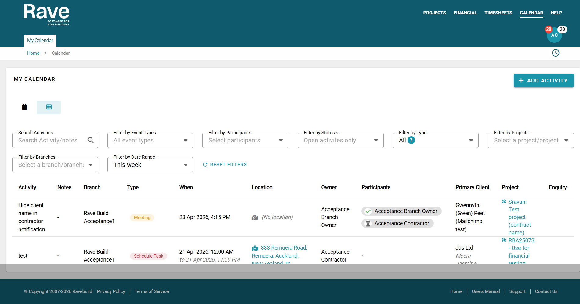Image resolution: width=580 pixels, height=304 pixels.
Task: Click the Owner column header
Action: [x=329, y=187]
